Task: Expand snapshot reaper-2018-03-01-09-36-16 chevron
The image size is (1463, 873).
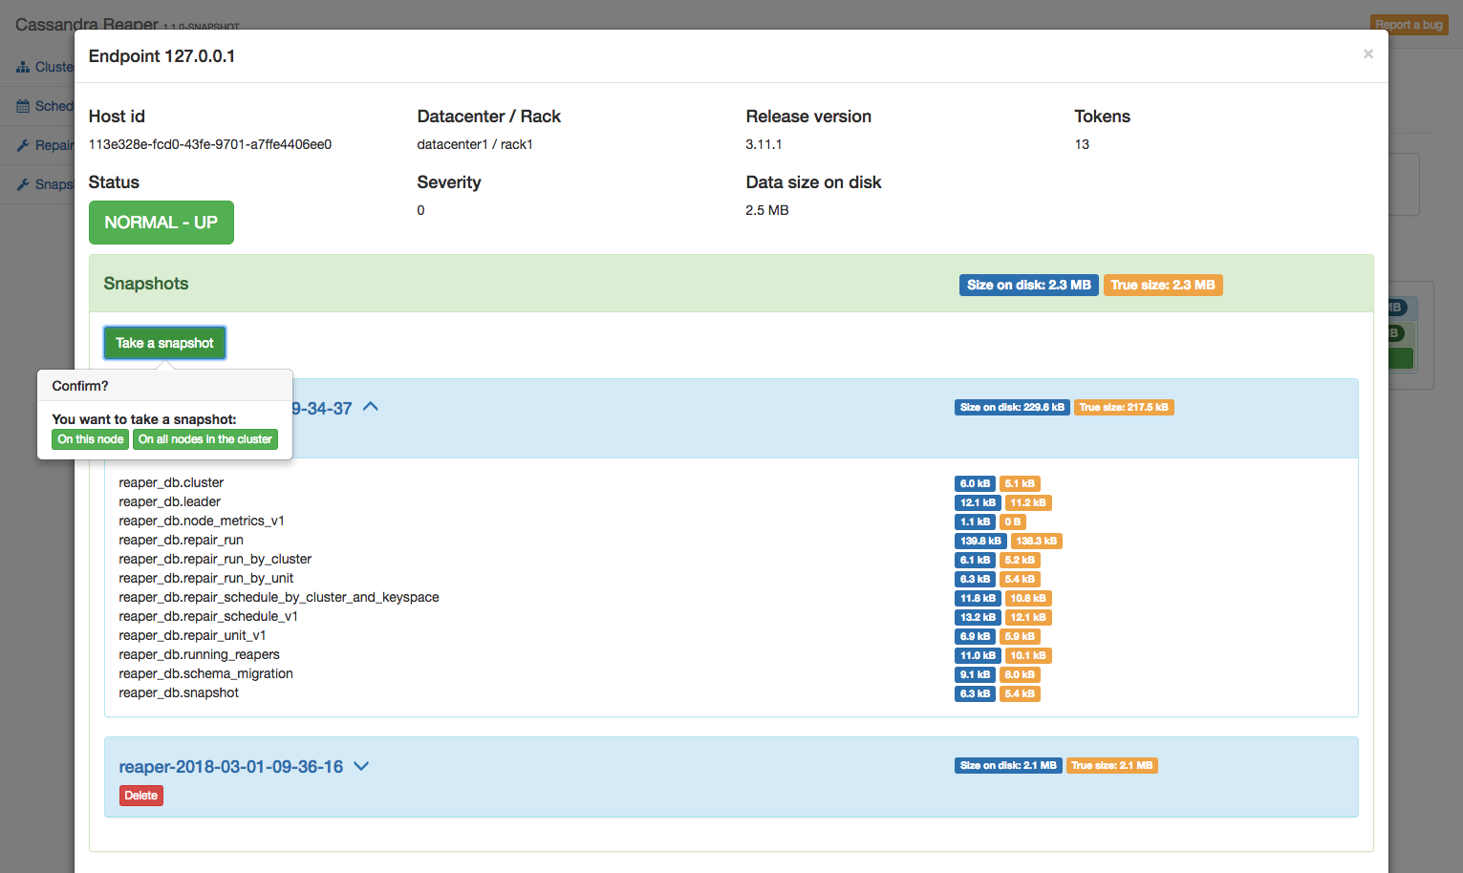Action: (361, 766)
